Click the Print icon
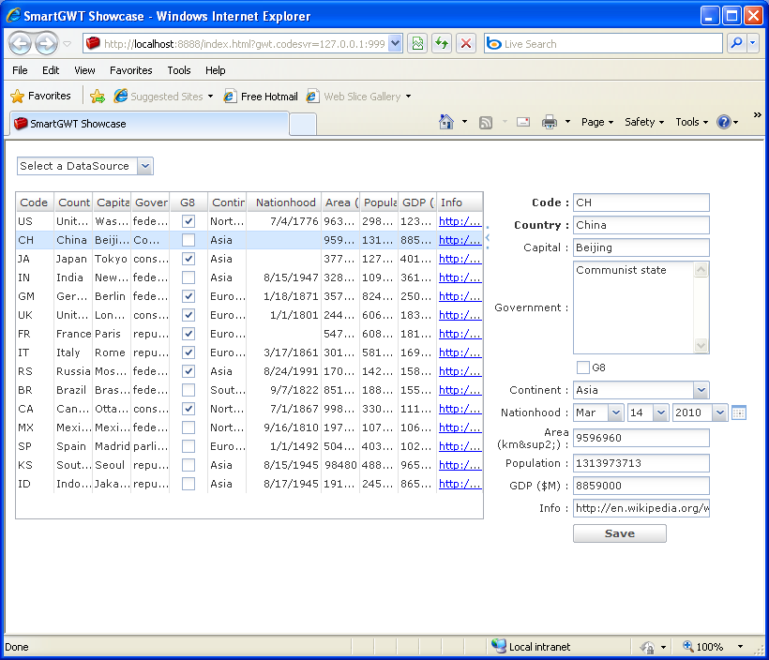The image size is (769, 660). [x=550, y=122]
